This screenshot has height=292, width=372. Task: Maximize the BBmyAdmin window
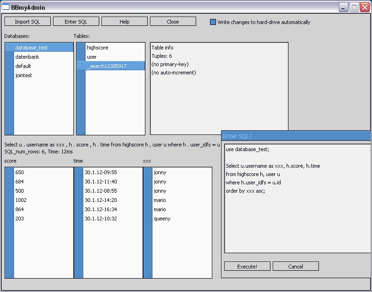354,7
